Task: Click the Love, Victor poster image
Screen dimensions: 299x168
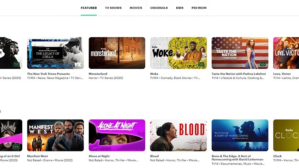Action: [x=286, y=53]
